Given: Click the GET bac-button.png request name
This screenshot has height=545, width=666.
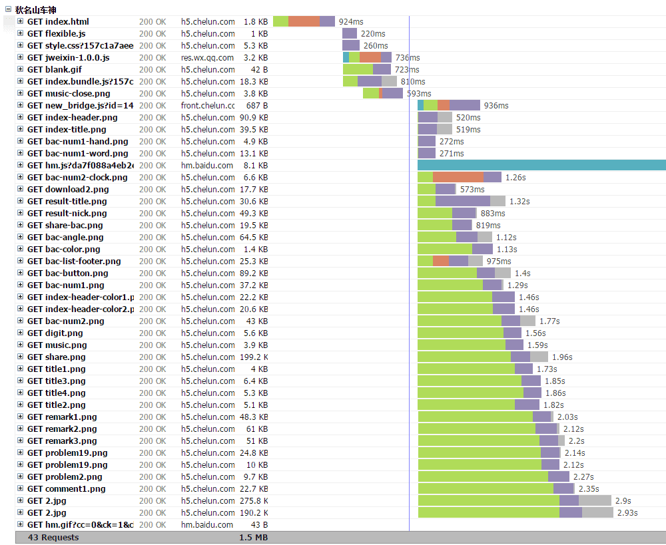Looking at the screenshot, I should pos(67,273).
